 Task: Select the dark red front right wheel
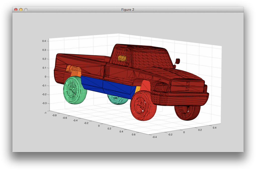(188, 112)
